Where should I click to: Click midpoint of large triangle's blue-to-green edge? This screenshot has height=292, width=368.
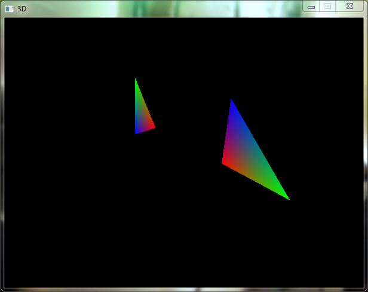coord(259,149)
